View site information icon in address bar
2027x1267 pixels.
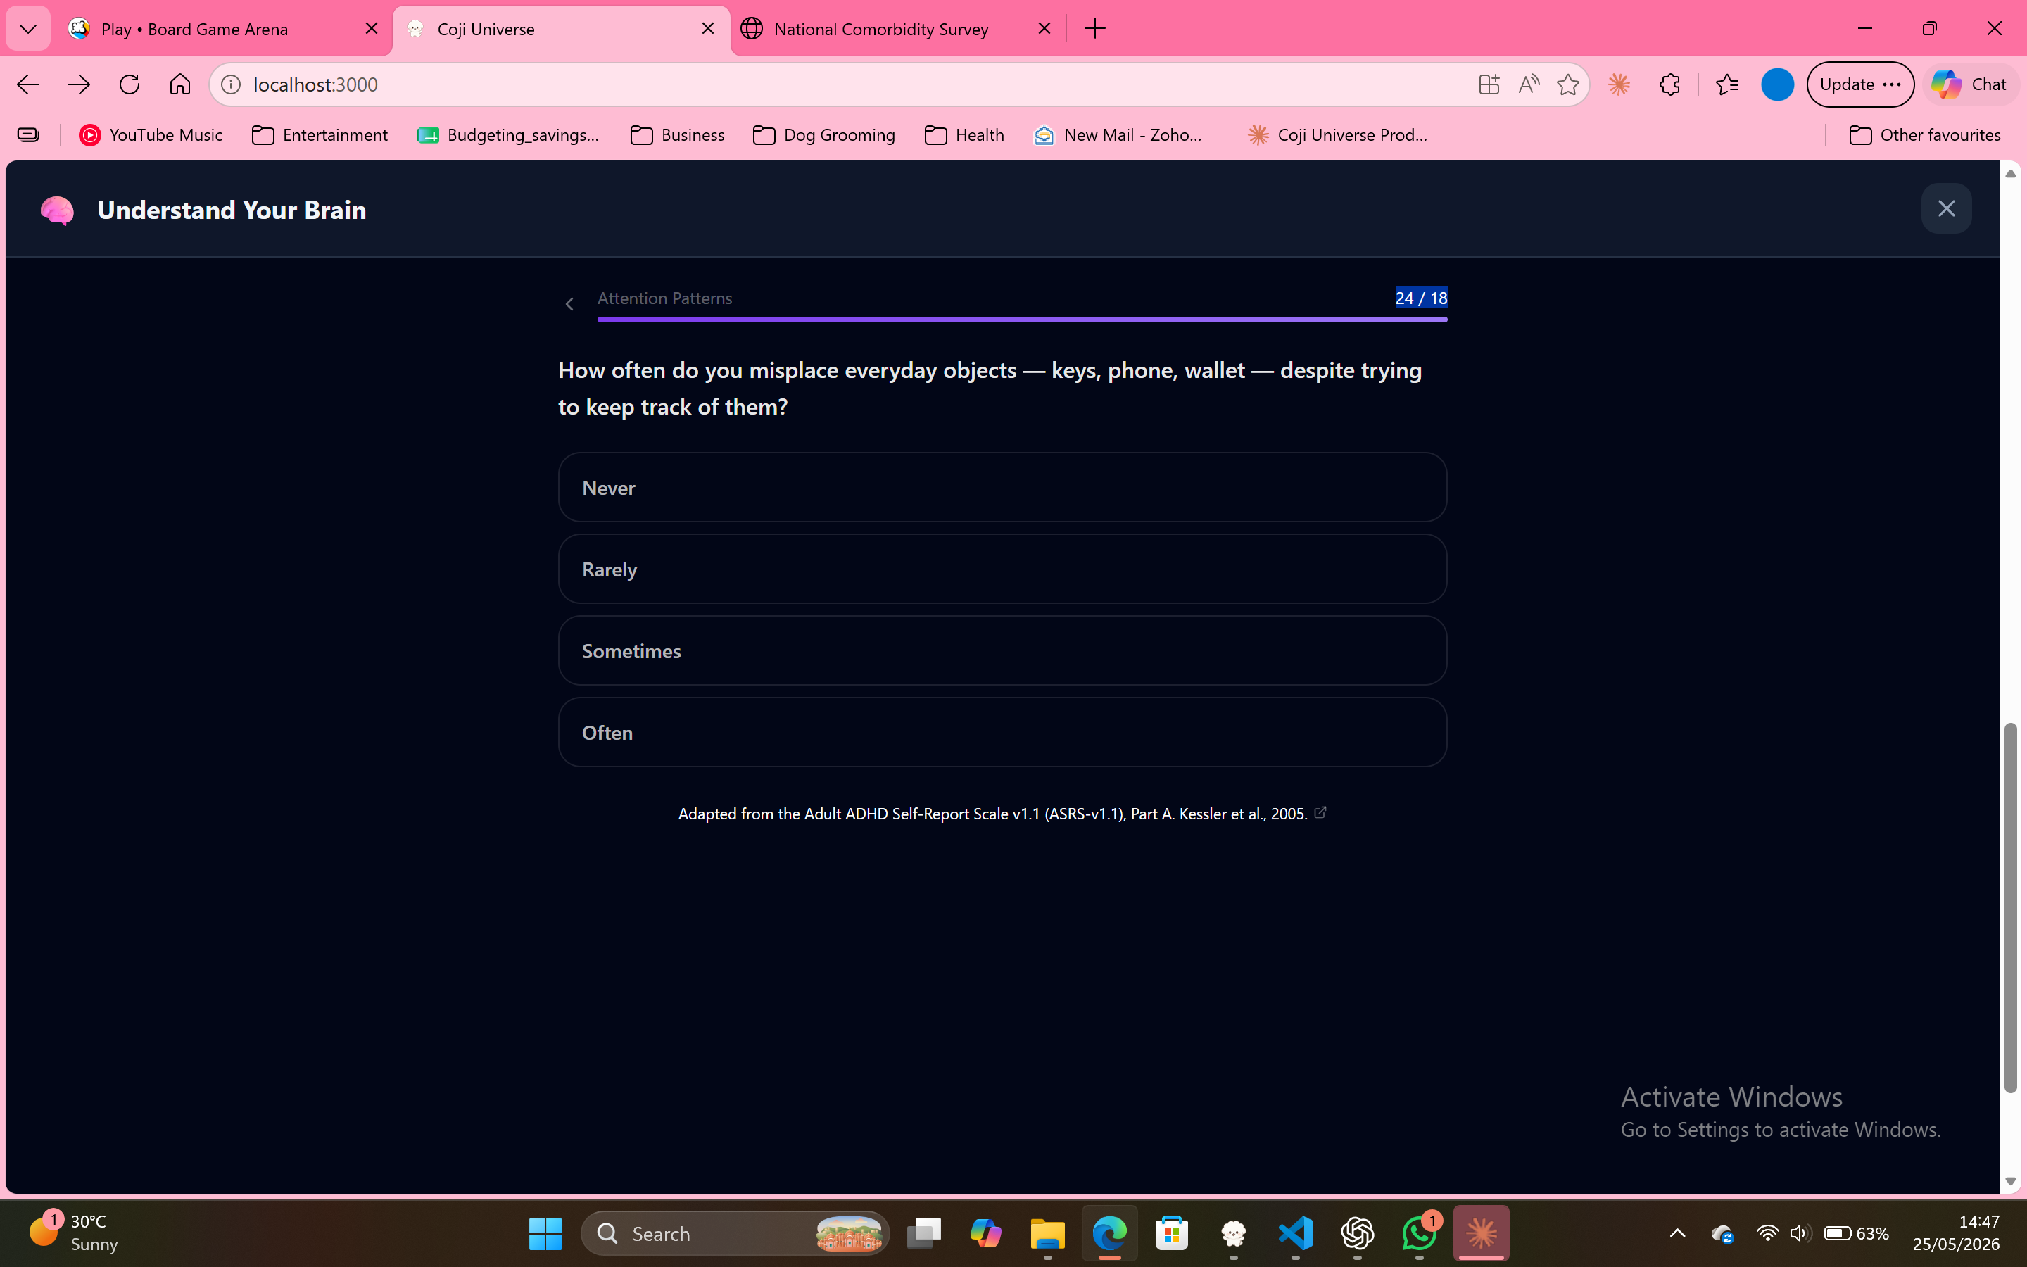click(x=231, y=84)
